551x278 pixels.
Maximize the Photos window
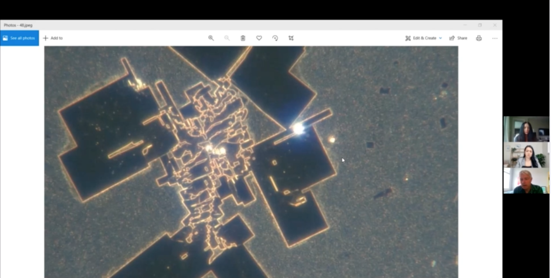480,25
